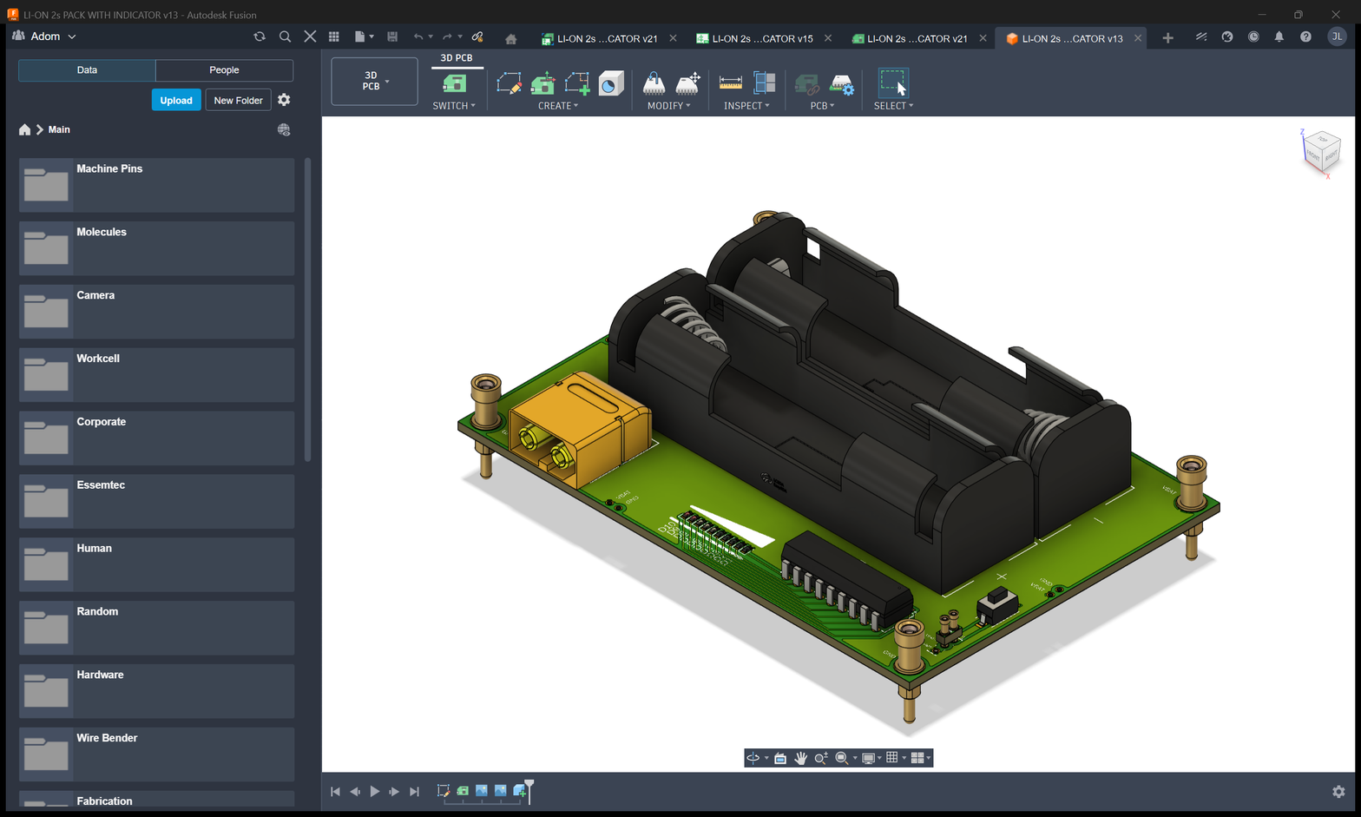Open the Wire Bender folder

(156, 754)
